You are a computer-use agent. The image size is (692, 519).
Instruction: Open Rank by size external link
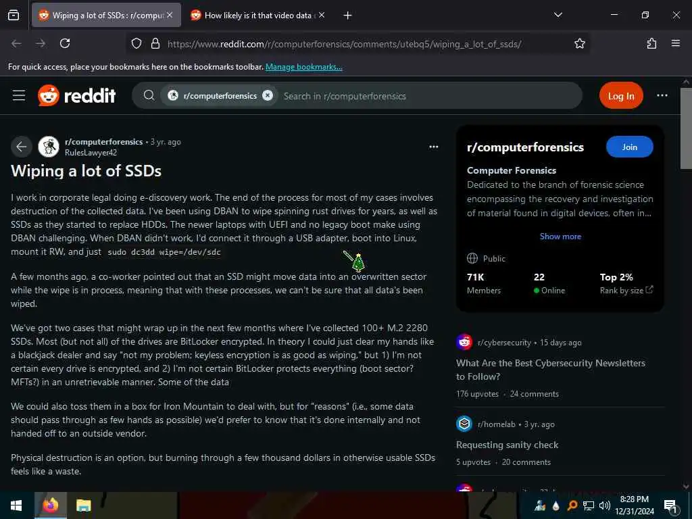626,290
